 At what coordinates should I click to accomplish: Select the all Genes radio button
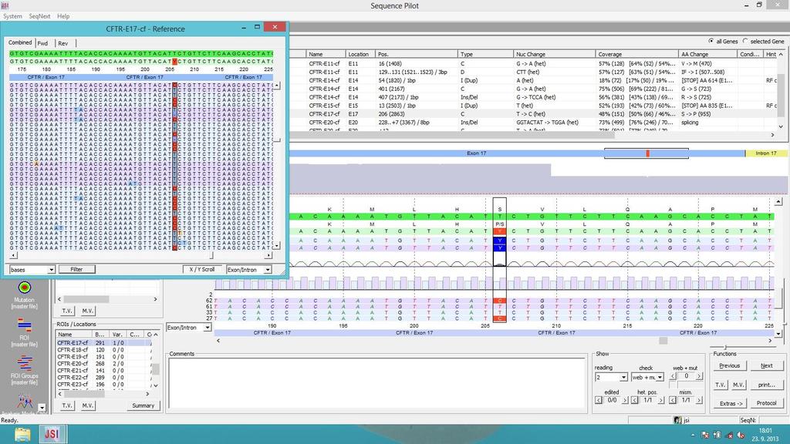[x=711, y=41]
